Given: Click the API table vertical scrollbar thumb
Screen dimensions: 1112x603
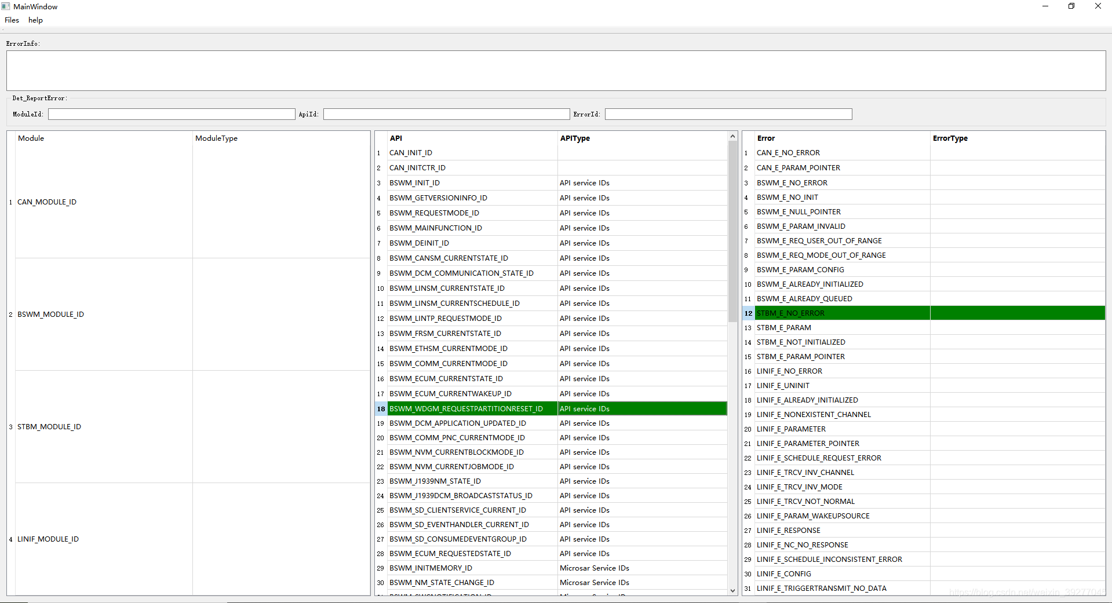Looking at the screenshot, I should 732,232.
